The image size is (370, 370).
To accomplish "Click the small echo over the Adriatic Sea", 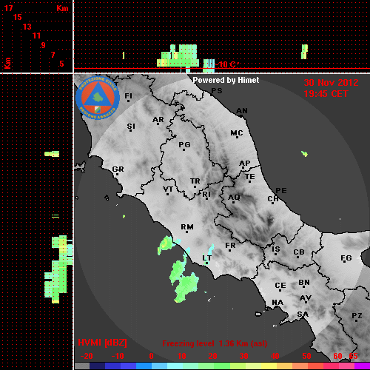I will (305, 154).
